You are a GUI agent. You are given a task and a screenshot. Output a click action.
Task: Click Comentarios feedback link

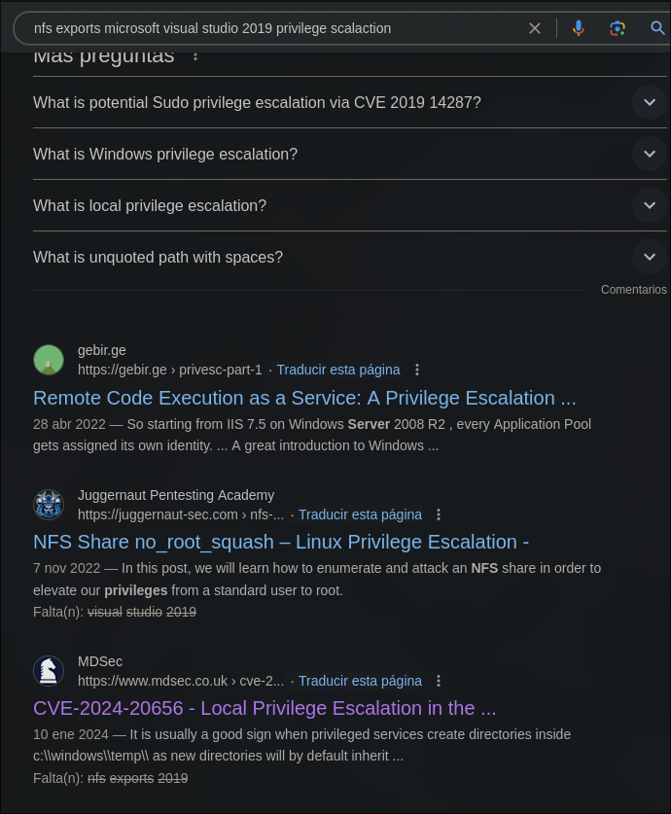pos(634,290)
